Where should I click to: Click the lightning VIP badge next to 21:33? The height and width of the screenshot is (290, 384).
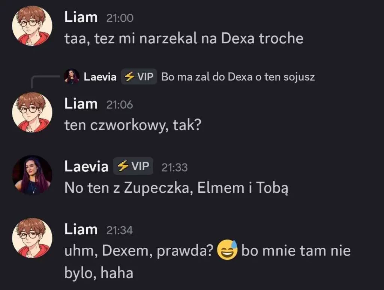(x=133, y=166)
